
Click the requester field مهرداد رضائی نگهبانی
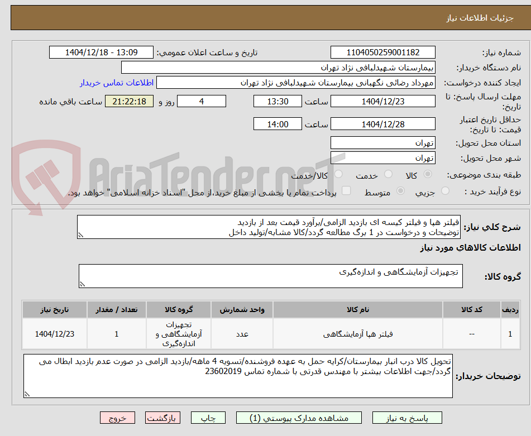pos(295,83)
